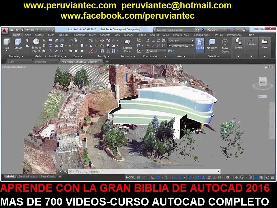Switch to the Solid ribbon tab
The image size is (277, 208).
pos(28,35)
